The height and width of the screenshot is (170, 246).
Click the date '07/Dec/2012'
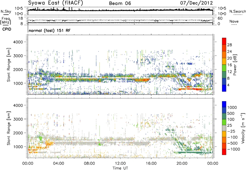click(196, 3)
